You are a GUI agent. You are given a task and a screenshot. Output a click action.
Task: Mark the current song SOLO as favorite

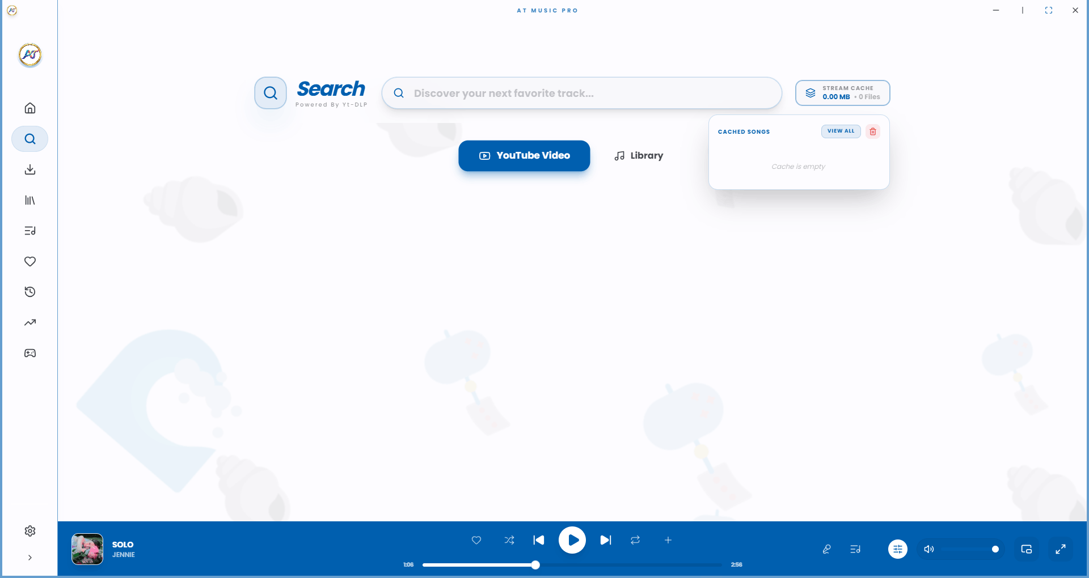click(x=476, y=540)
